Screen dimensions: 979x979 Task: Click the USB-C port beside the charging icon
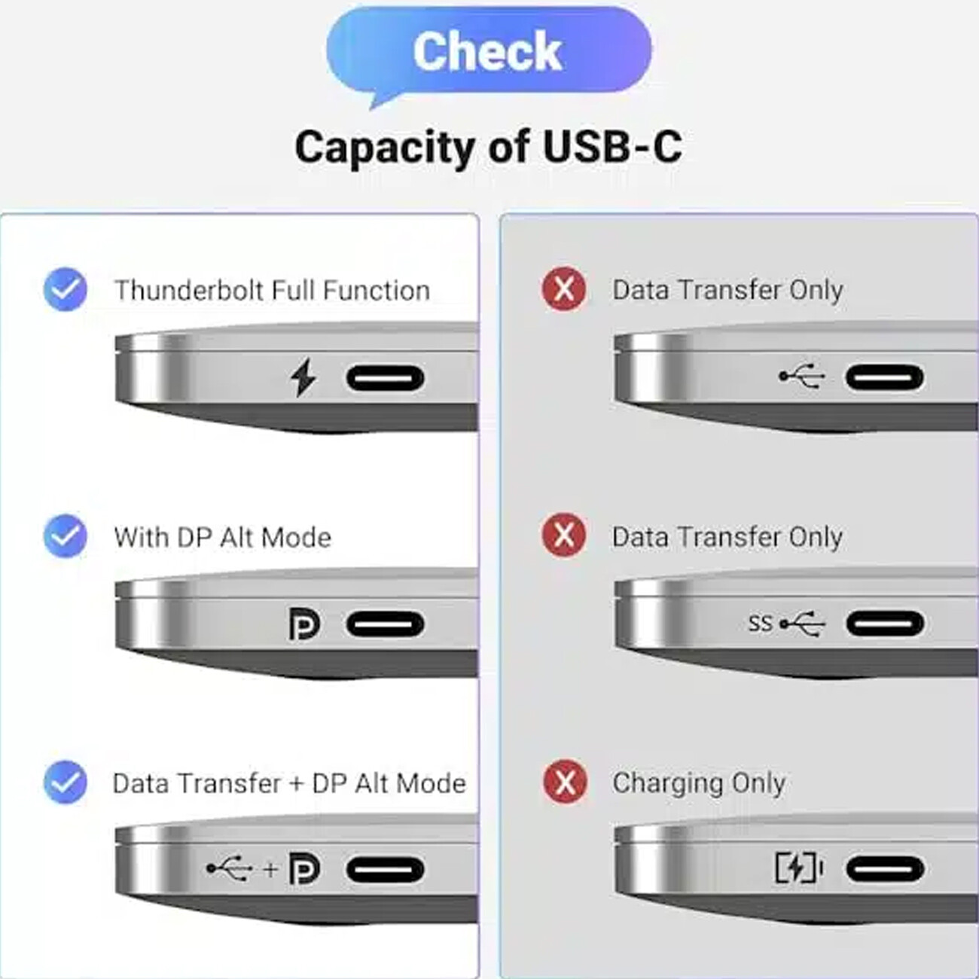(885, 869)
